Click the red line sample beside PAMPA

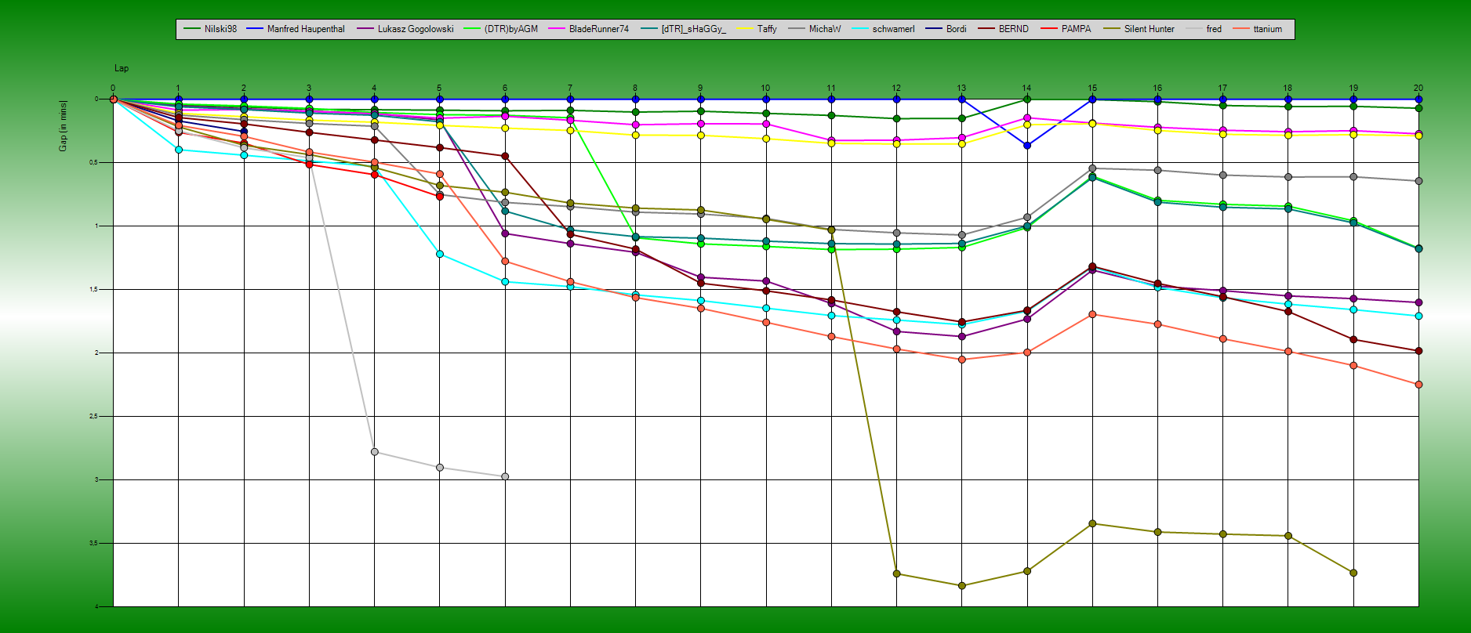(x=1049, y=29)
